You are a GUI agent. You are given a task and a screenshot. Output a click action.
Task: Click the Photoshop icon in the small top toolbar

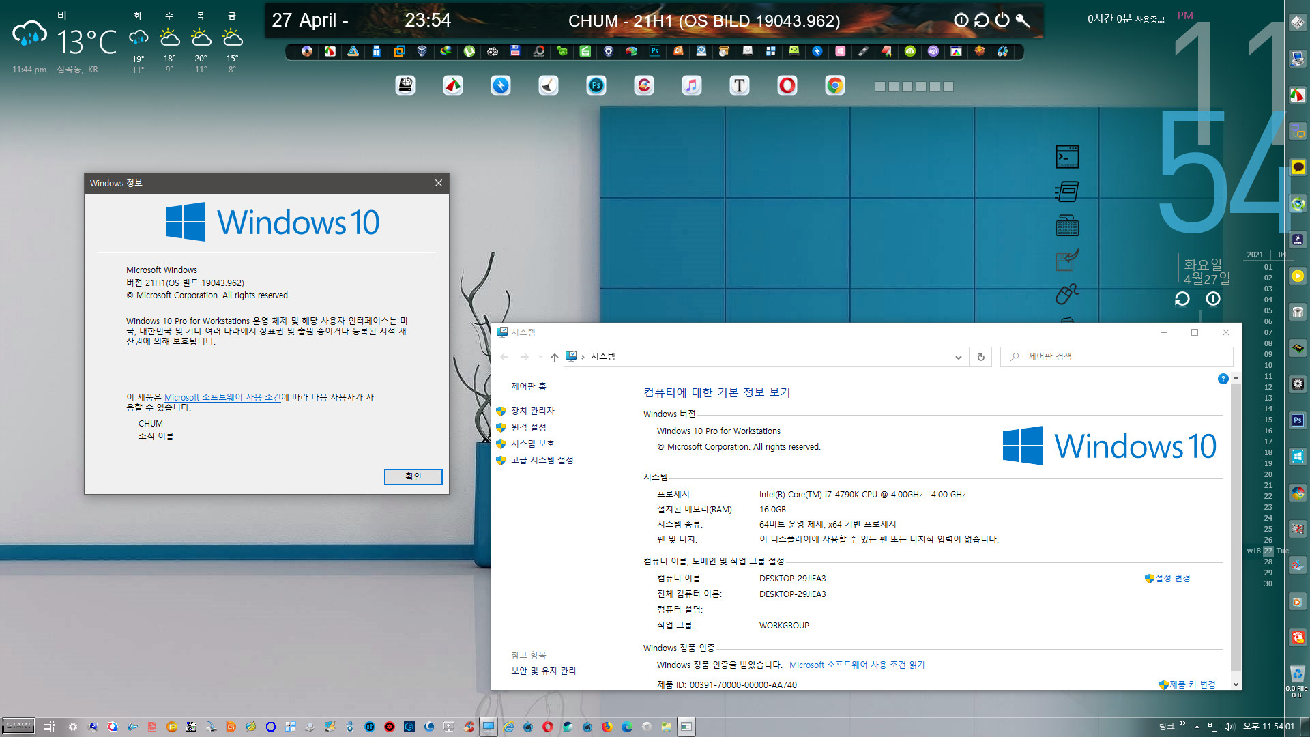tap(655, 51)
